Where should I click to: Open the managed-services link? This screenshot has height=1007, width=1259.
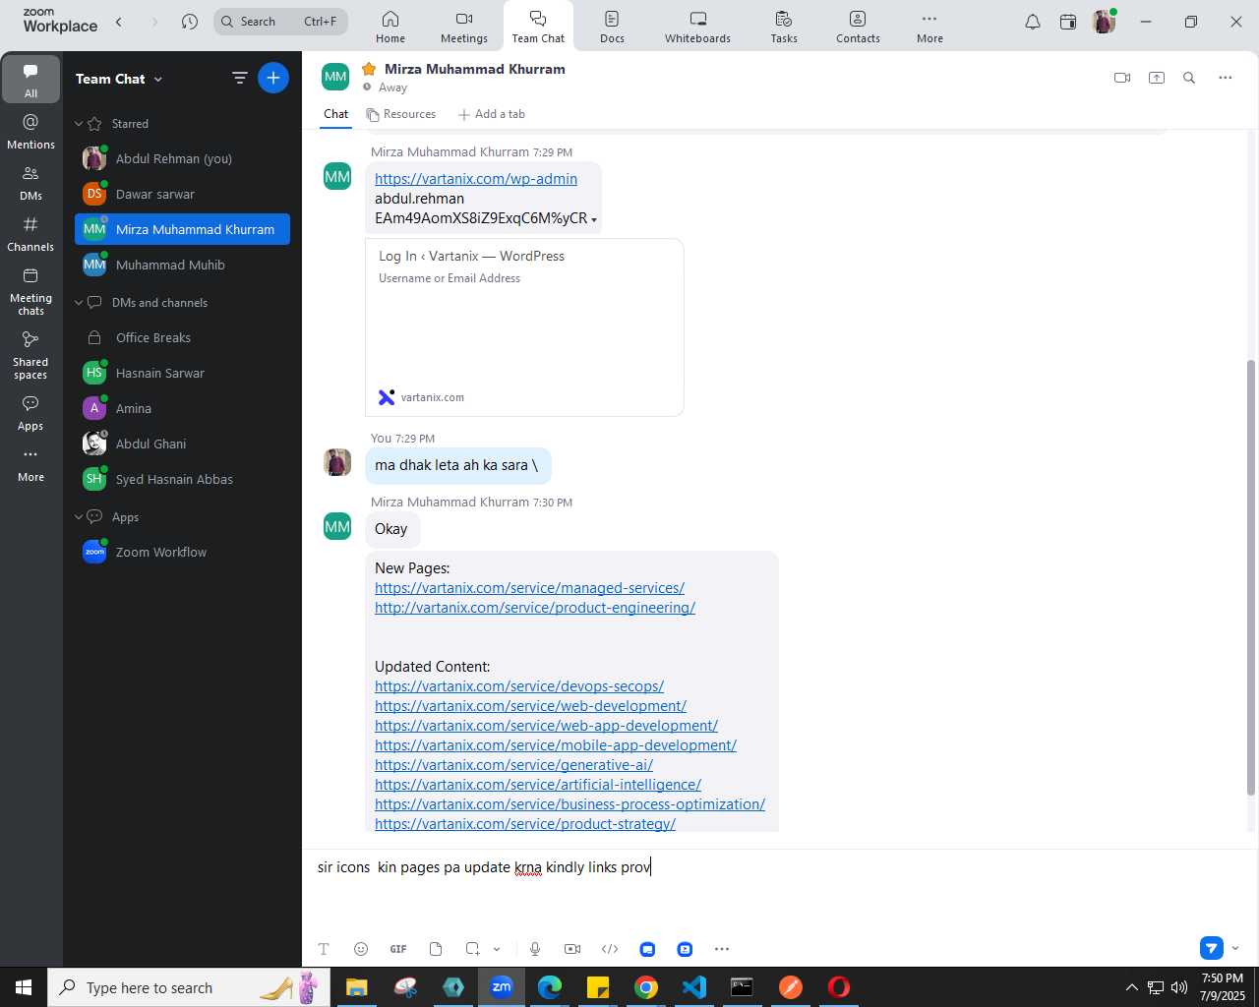(x=529, y=588)
